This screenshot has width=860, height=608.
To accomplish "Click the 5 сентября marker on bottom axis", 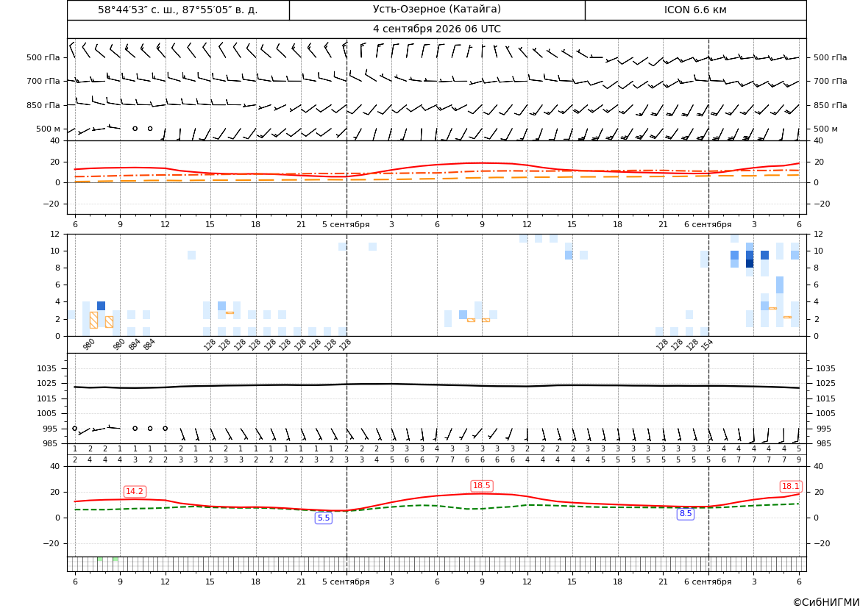I will pyautogui.click(x=346, y=582).
